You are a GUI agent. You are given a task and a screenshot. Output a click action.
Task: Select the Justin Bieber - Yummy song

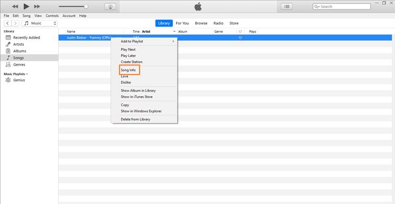pos(89,38)
